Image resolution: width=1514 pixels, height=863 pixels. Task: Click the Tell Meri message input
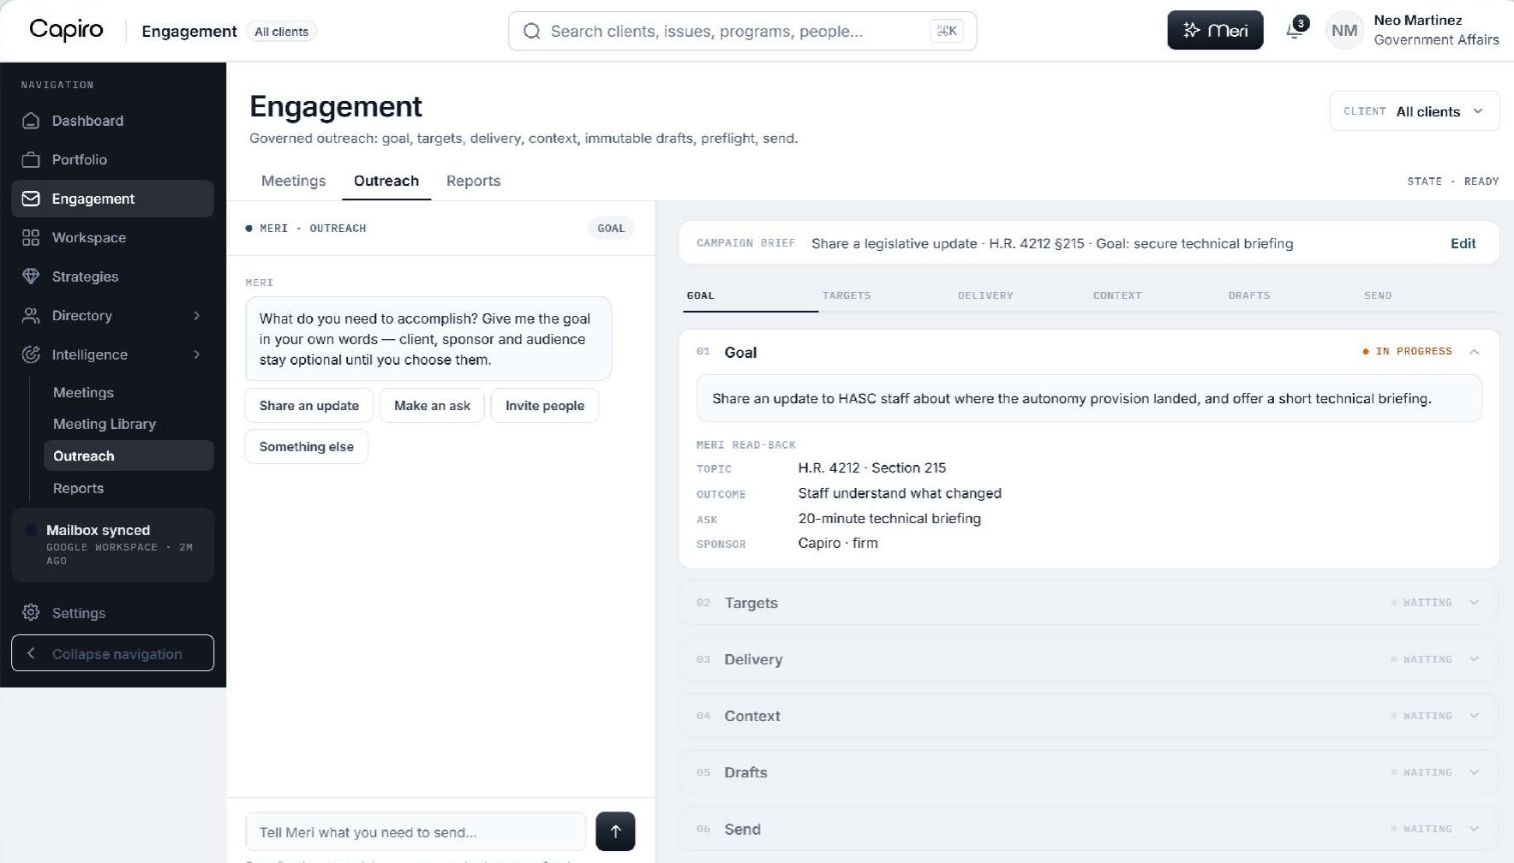(416, 831)
